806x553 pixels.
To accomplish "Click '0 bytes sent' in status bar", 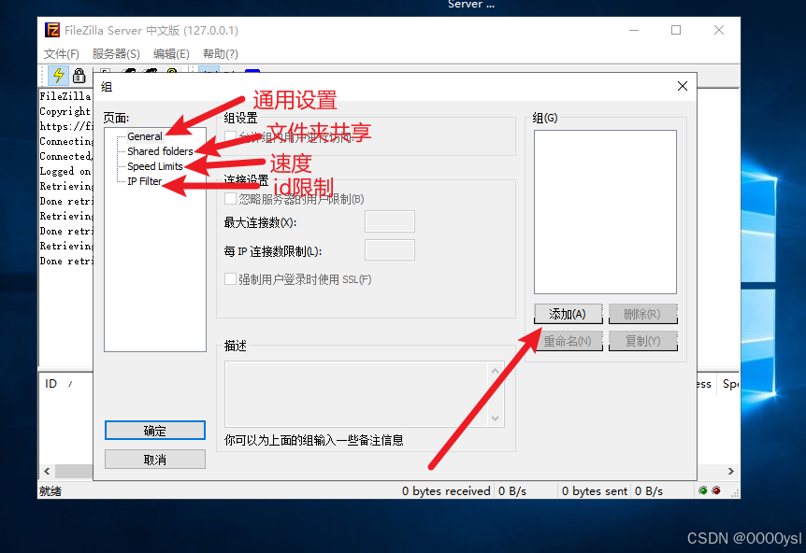I will (595, 491).
